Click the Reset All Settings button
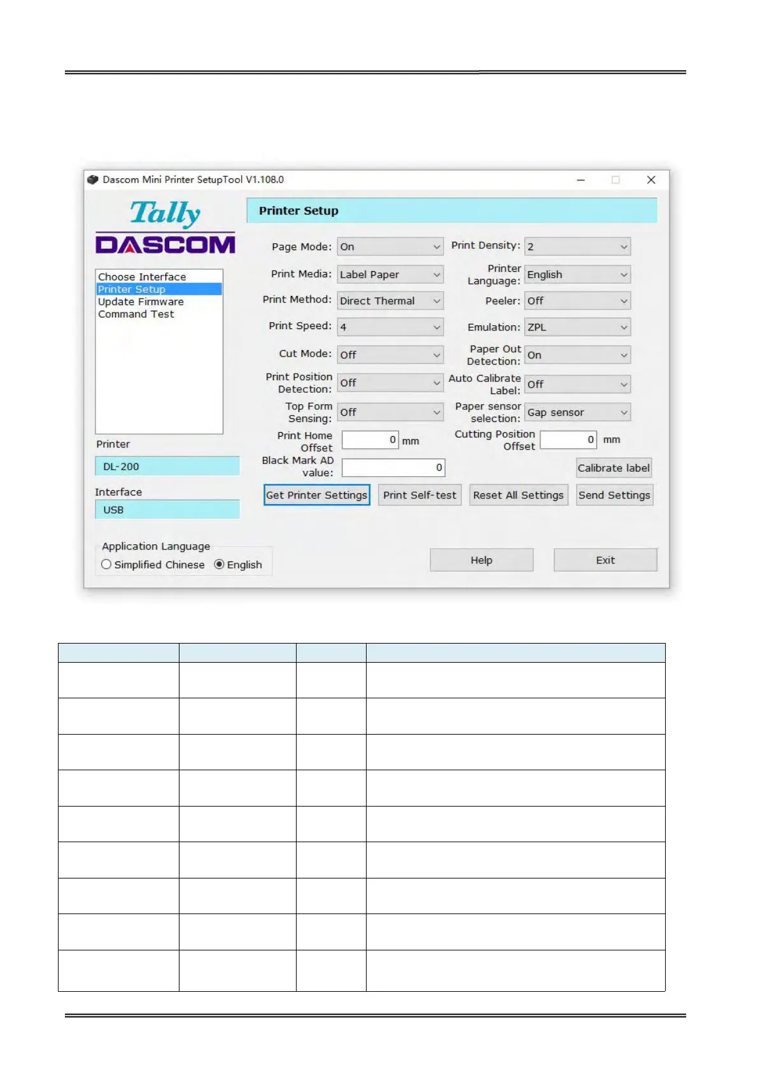The width and height of the screenshot is (758, 1072). pyautogui.click(x=519, y=495)
